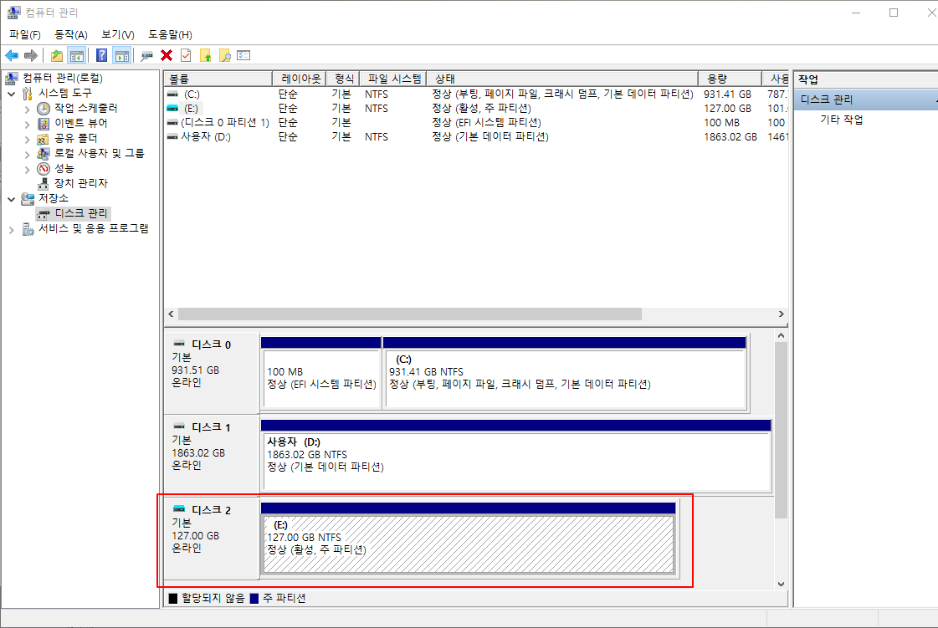Click the blue Back arrow in toolbar
The width and height of the screenshot is (938, 628).
coord(12,56)
